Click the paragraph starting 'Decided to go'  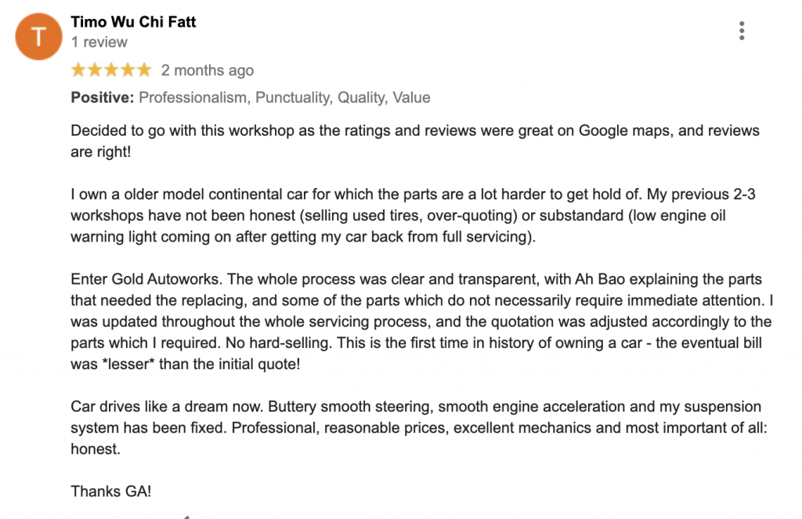point(415,141)
